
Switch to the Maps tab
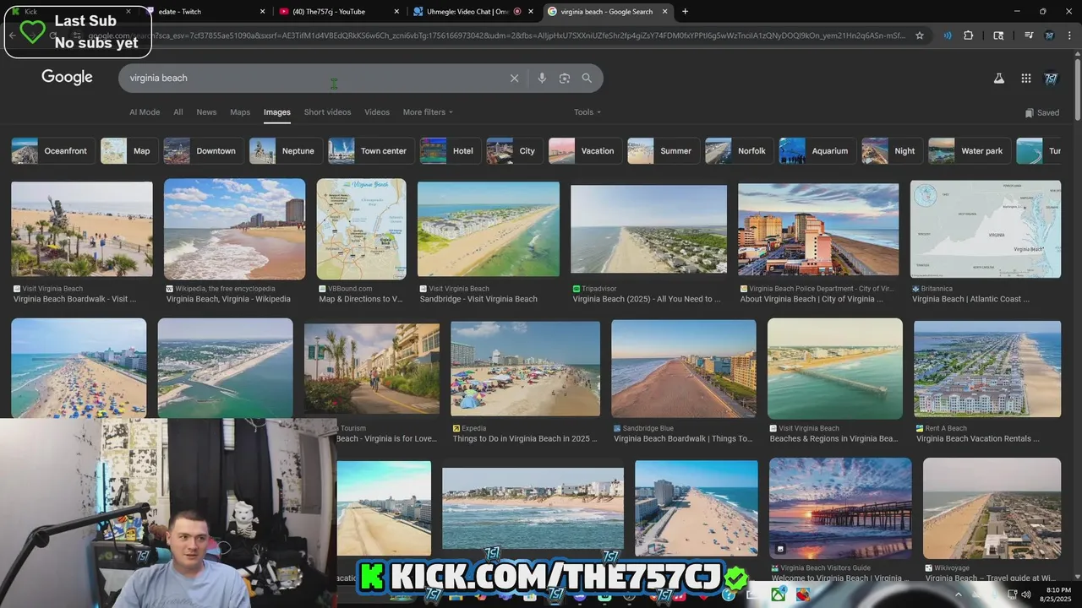240,112
